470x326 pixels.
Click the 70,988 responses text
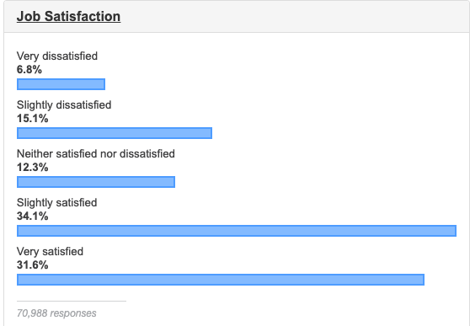click(x=56, y=313)
